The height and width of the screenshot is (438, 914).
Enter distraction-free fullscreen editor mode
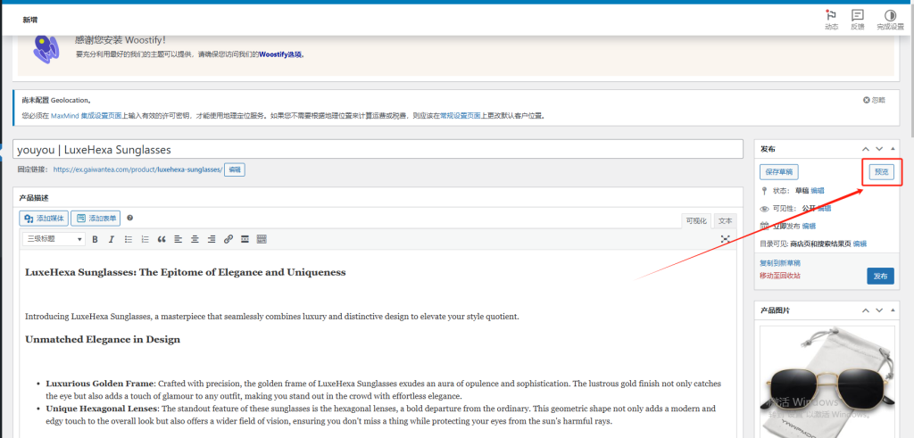726,239
